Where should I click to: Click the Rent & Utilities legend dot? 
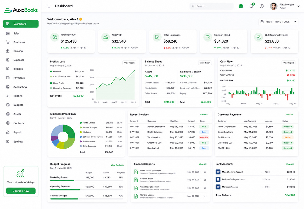[81, 123]
